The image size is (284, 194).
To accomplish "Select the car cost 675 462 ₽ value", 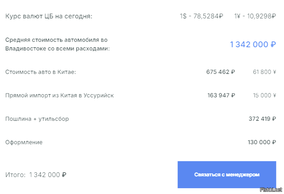I will coord(221,72).
